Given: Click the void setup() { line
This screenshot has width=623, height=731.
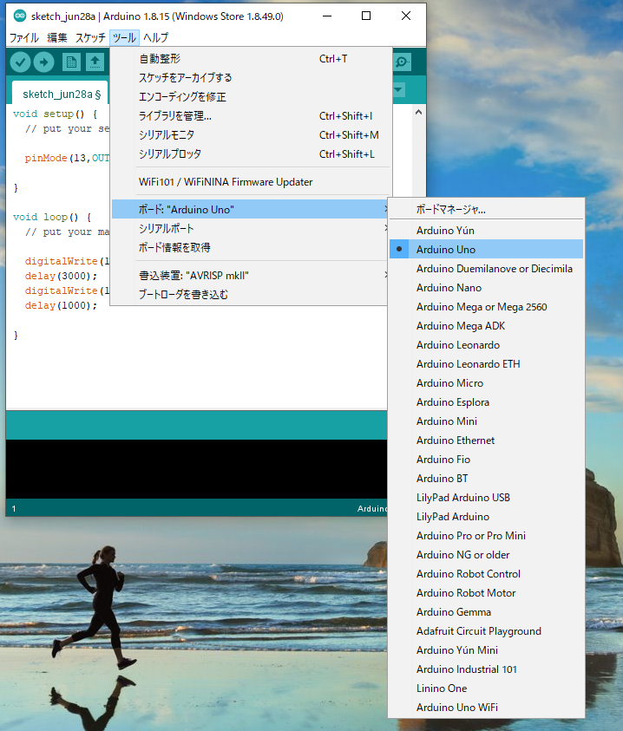Looking at the screenshot, I should tap(55, 114).
